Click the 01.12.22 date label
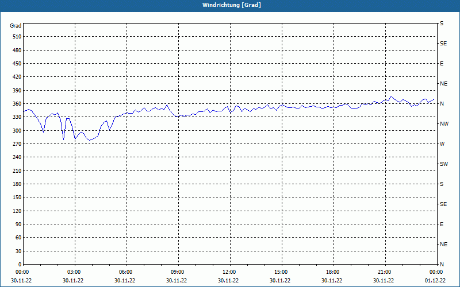The width and height of the screenshot is (460, 287). tap(435, 281)
